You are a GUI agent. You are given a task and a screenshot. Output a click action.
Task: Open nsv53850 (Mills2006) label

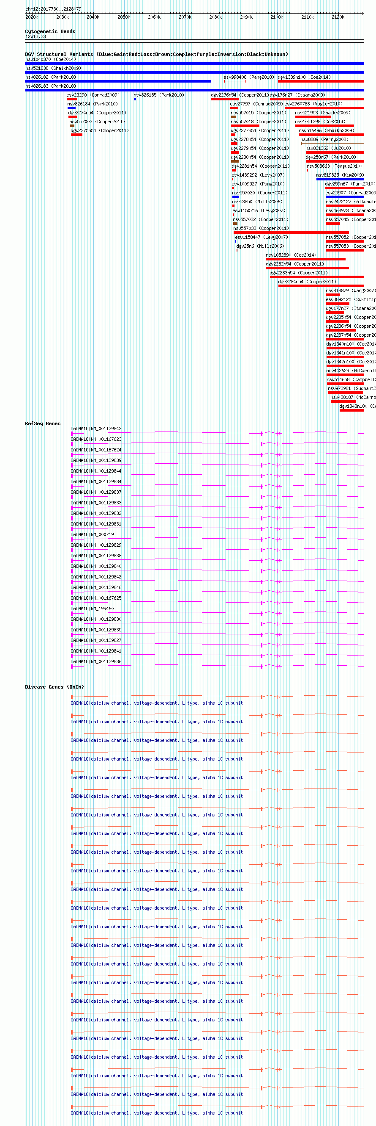click(257, 202)
